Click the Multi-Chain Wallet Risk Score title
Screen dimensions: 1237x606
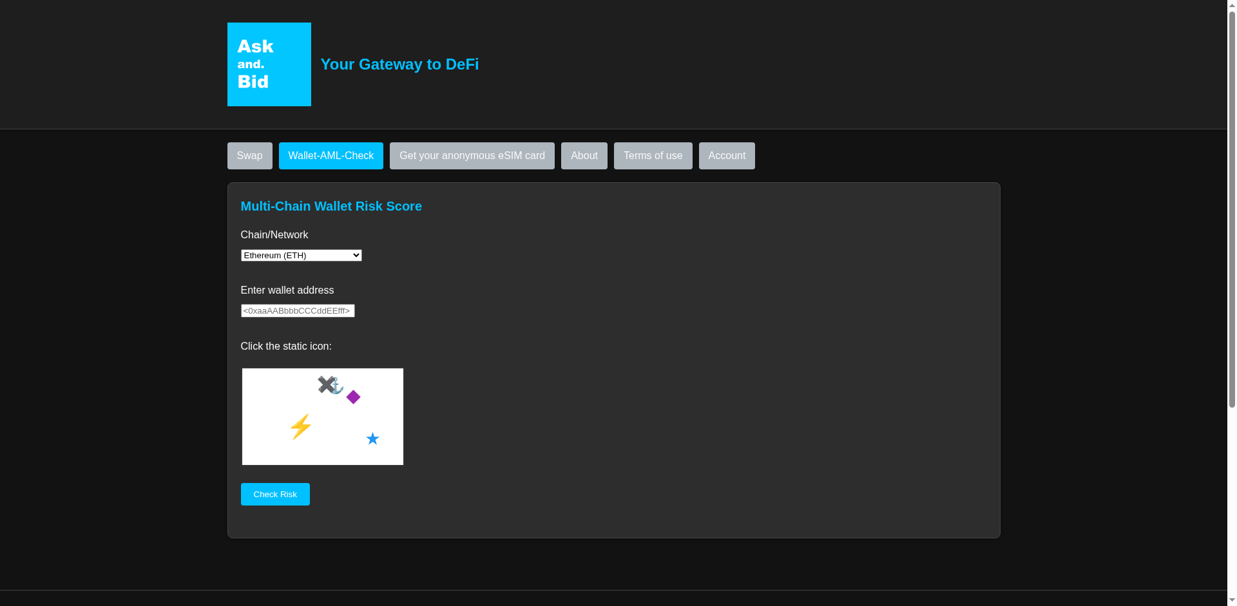point(331,206)
